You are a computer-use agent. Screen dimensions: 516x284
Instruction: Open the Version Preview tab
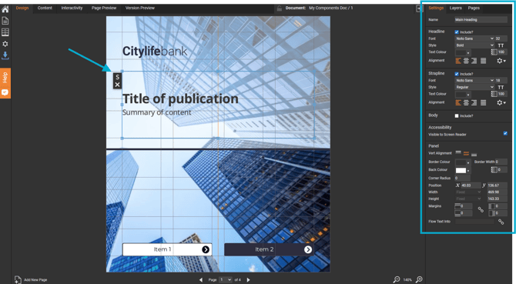click(x=140, y=8)
